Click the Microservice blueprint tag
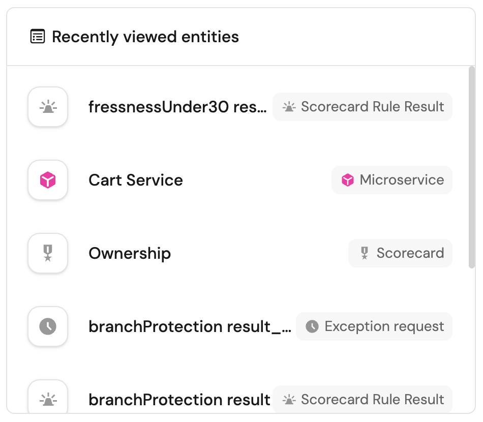The image size is (483, 422). pos(392,180)
